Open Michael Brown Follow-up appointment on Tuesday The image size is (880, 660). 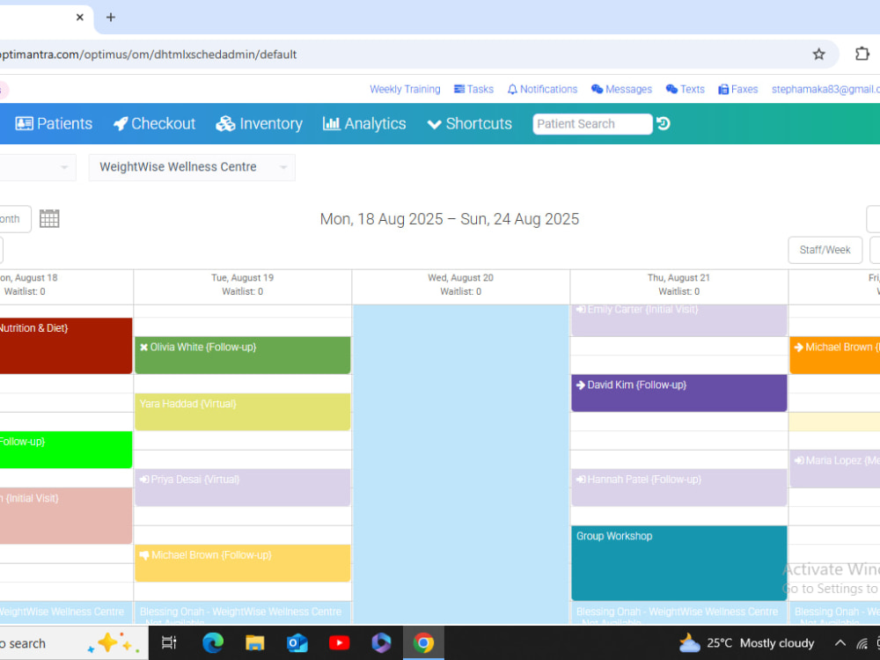coord(243,563)
